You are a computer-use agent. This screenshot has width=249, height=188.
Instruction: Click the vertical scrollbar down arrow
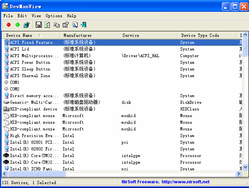(245, 167)
